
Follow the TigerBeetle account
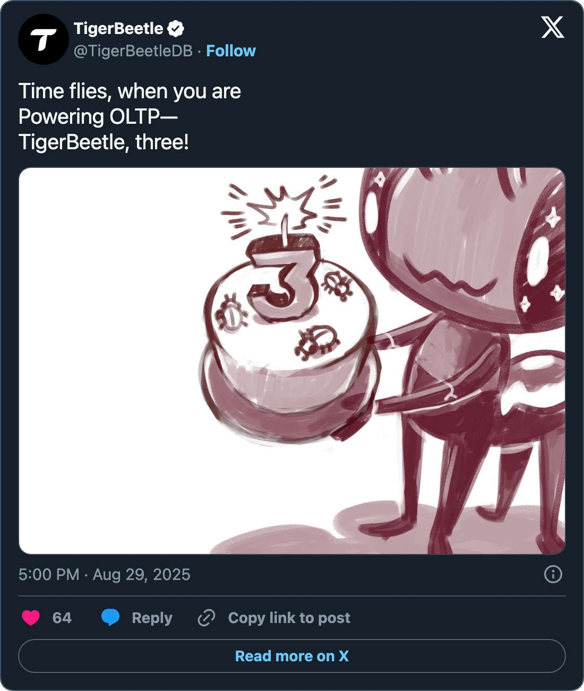point(231,51)
